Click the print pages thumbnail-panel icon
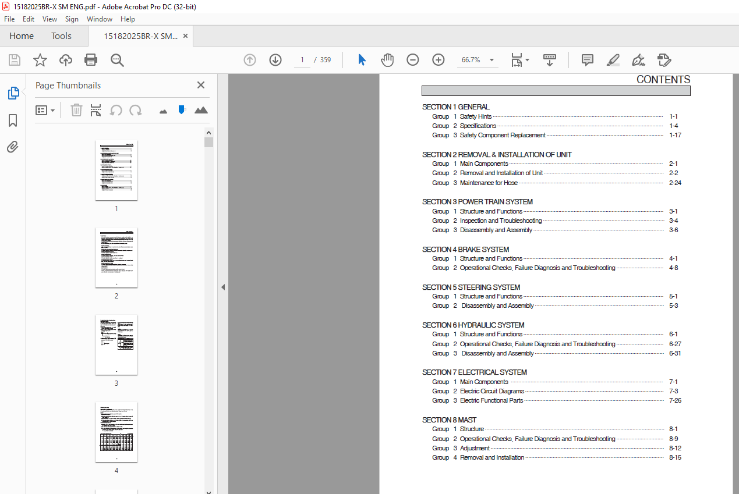This screenshot has height=494, width=739. coord(96,110)
